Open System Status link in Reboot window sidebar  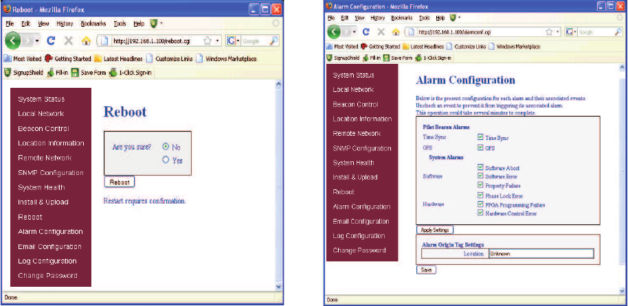(x=41, y=99)
